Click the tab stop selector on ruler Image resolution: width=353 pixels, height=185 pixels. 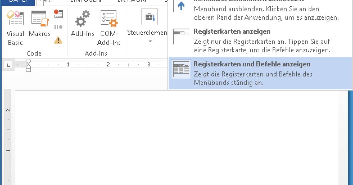8,65
